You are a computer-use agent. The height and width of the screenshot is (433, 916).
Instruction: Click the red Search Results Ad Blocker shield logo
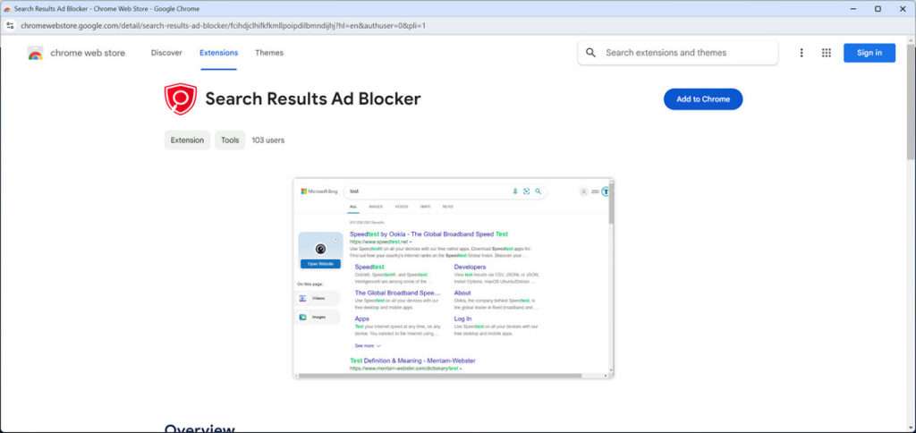point(180,98)
